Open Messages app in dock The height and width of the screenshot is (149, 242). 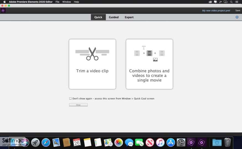tap(129, 142)
